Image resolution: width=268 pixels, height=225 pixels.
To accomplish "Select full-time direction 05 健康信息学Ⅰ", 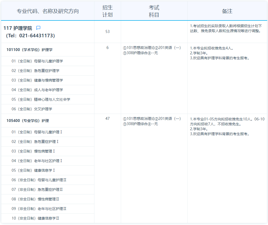I will tap(33, 170).
